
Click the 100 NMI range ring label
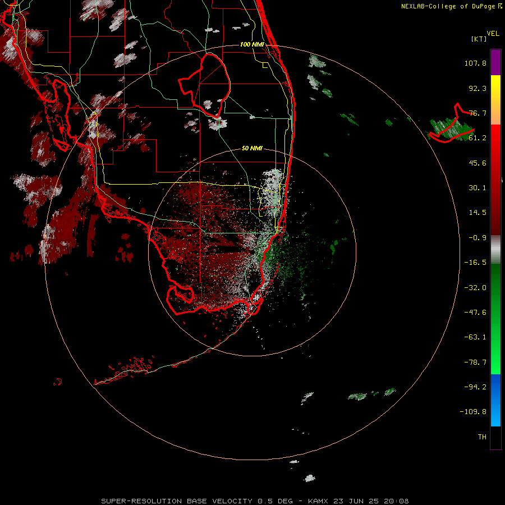pos(252,44)
